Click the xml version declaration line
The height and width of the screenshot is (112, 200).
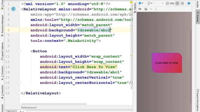point(66,4)
